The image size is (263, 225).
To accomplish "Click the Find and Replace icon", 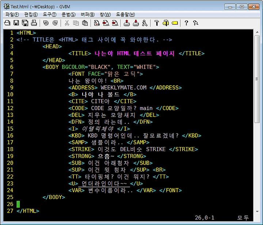I will coord(97,23).
